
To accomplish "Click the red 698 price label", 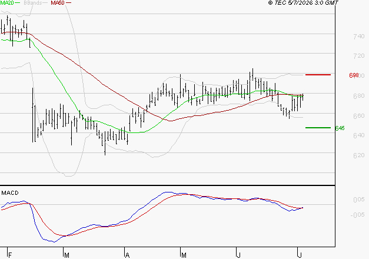I will 354,75.
